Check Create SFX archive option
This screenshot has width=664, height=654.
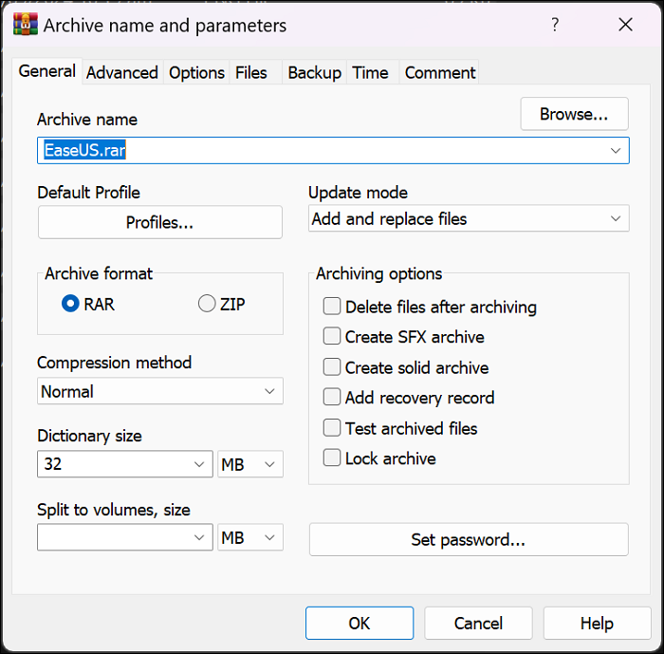(x=332, y=336)
